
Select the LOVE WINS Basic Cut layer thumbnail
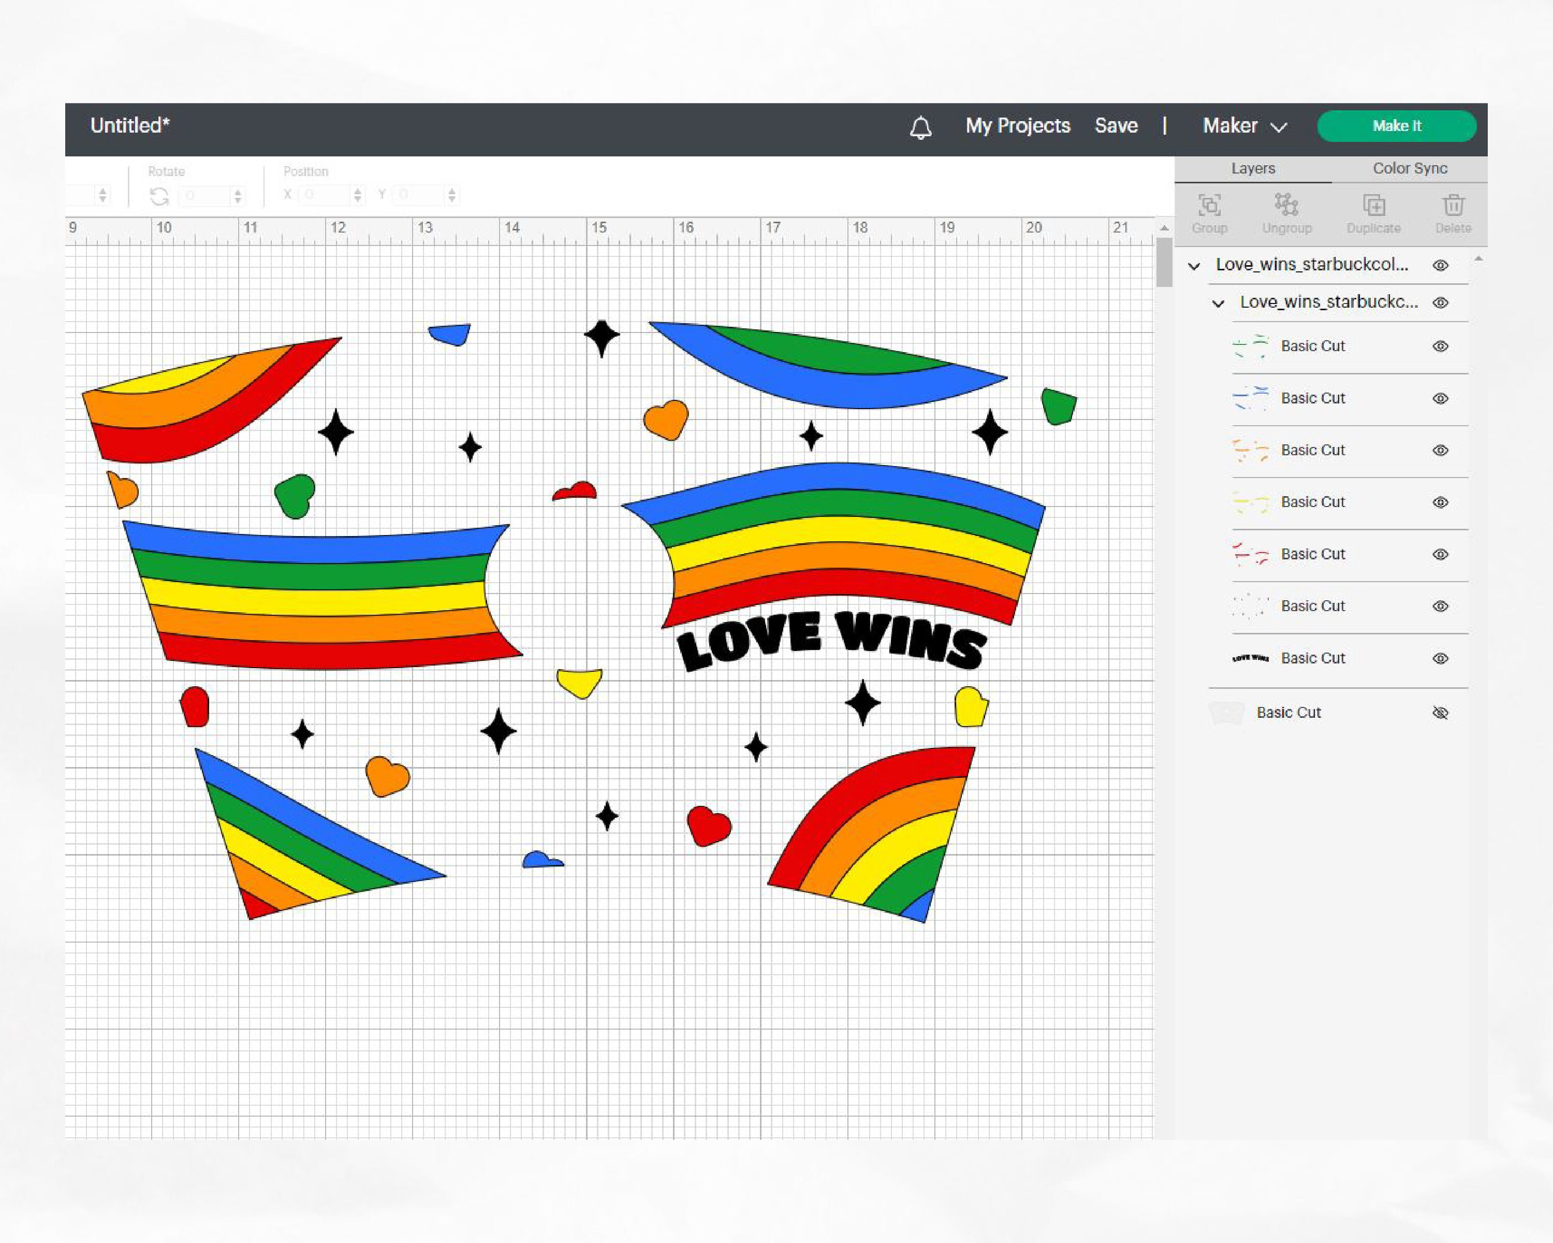pos(1251,658)
